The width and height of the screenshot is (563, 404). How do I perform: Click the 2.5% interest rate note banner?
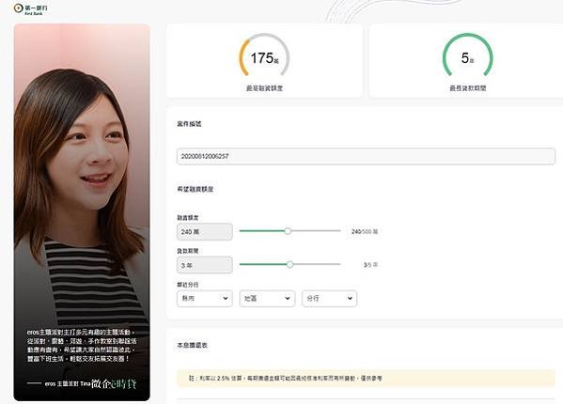[x=366, y=379]
